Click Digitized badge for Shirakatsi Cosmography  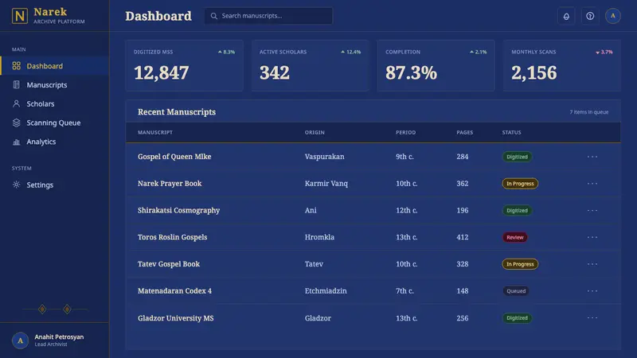point(517,210)
